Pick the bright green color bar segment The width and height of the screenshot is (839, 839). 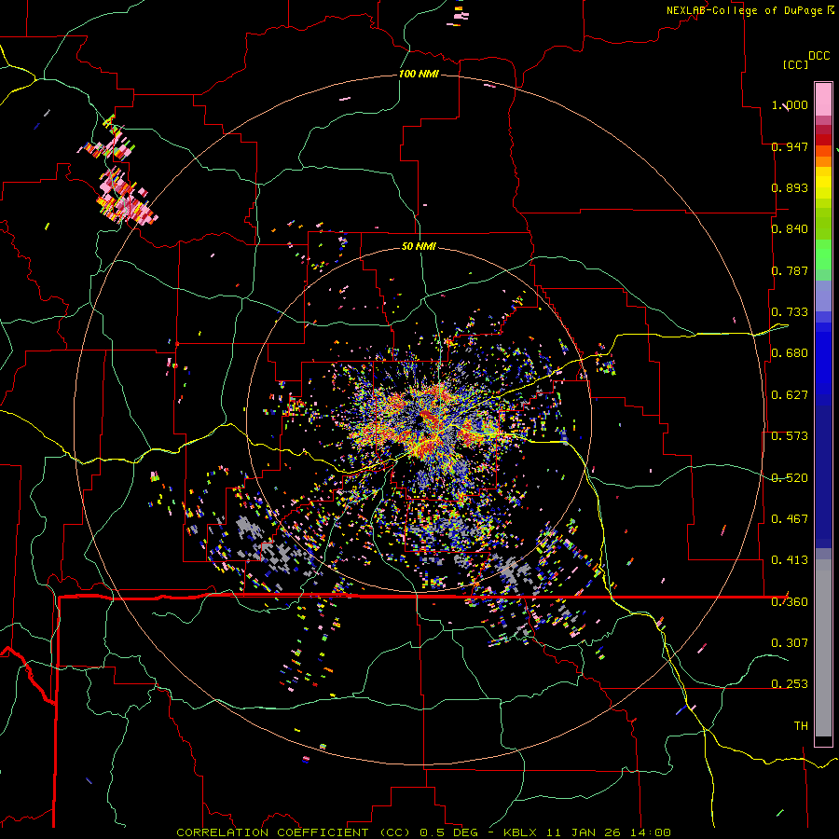tap(823, 254)
